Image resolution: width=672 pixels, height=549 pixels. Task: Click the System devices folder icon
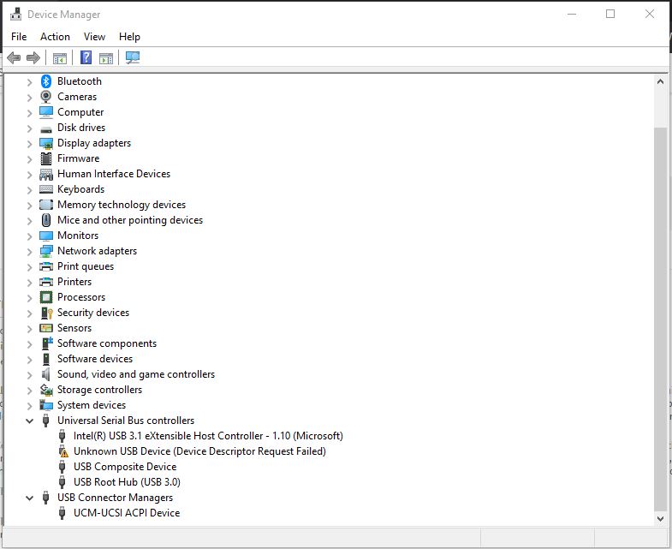[x=46, y=405]
